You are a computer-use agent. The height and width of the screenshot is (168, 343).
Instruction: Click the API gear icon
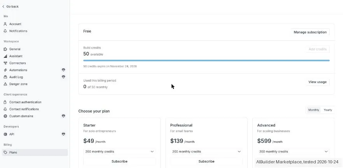5,134
